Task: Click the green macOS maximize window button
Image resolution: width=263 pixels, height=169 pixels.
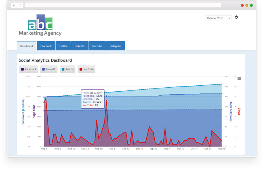Action: point(251,5)
